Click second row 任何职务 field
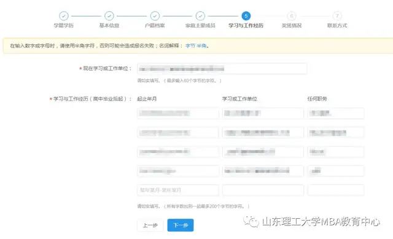Viewport: 393px width, 239px height. (336, 132)
